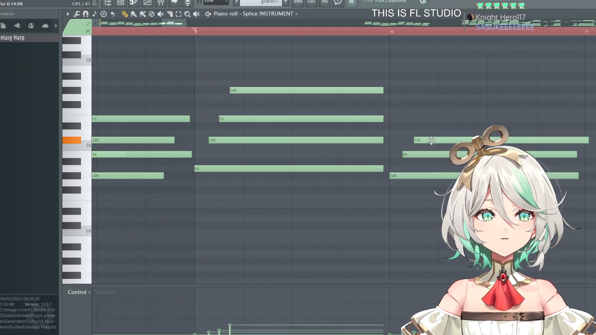Select the Mute notes tool
Viewport: 596px width, 335px height.
160,14
